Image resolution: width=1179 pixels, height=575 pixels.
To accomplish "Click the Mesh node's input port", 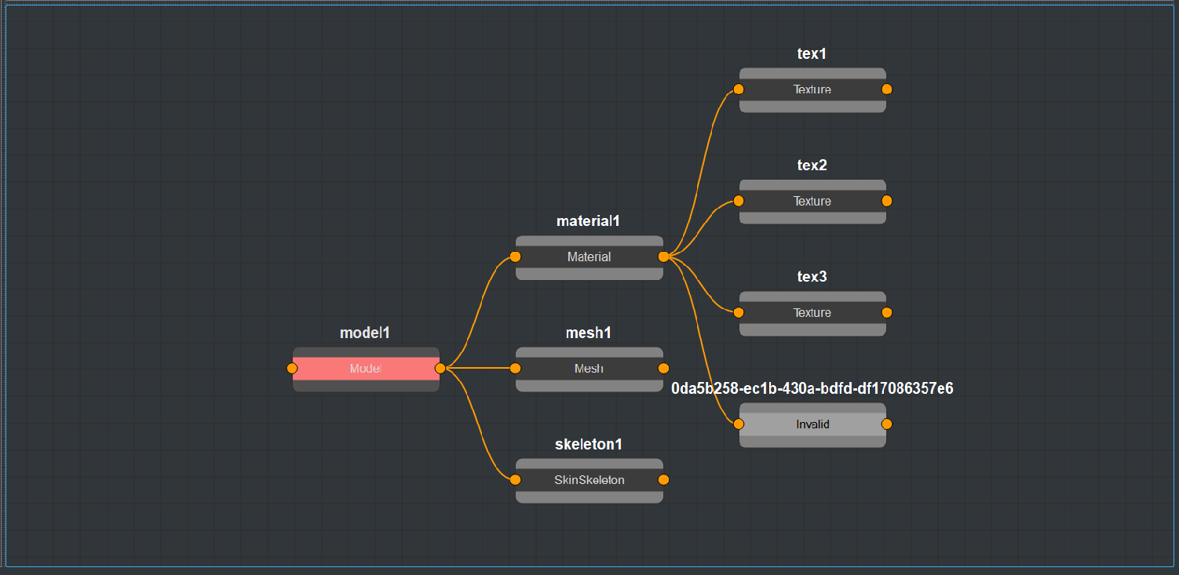I will coord(515,369).
